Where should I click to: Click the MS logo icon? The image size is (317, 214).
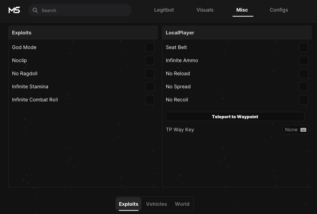coord(14,10)
